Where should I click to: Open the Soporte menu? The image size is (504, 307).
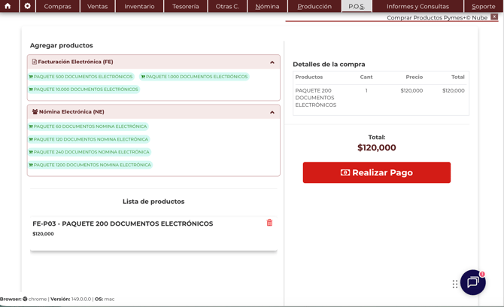point(484,6)
